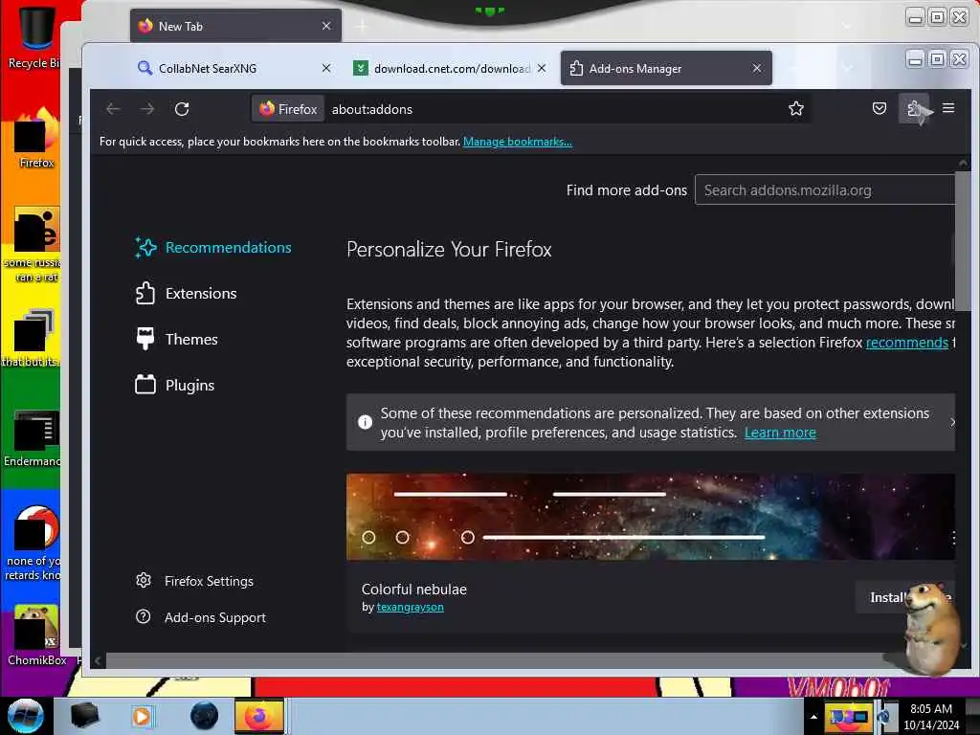
Task: Close the download.cnet.com tab
Action: coord(542,68)
